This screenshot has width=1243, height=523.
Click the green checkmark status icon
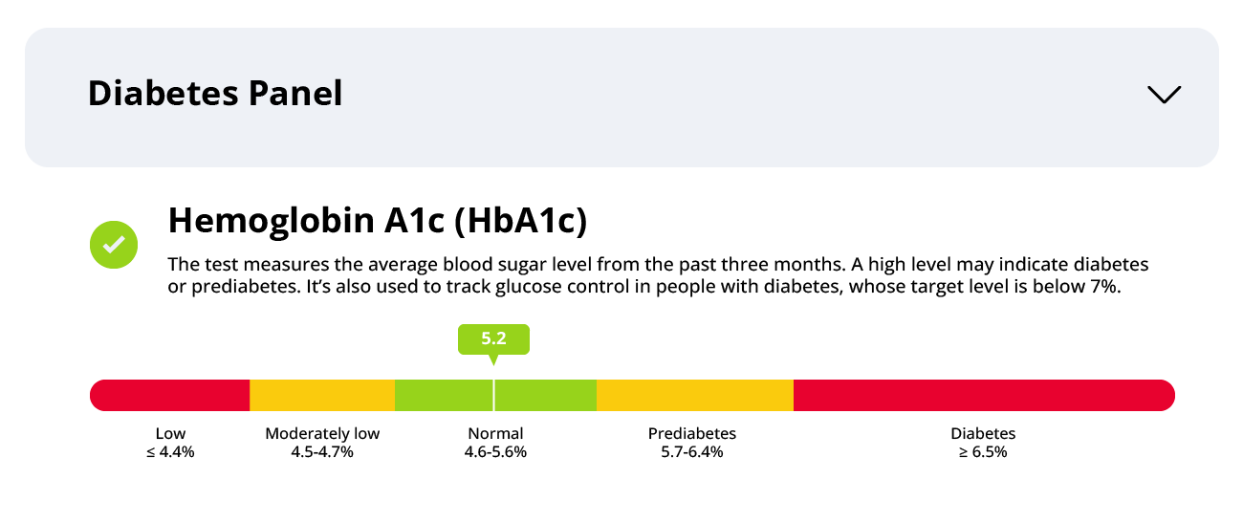[114, 244]
